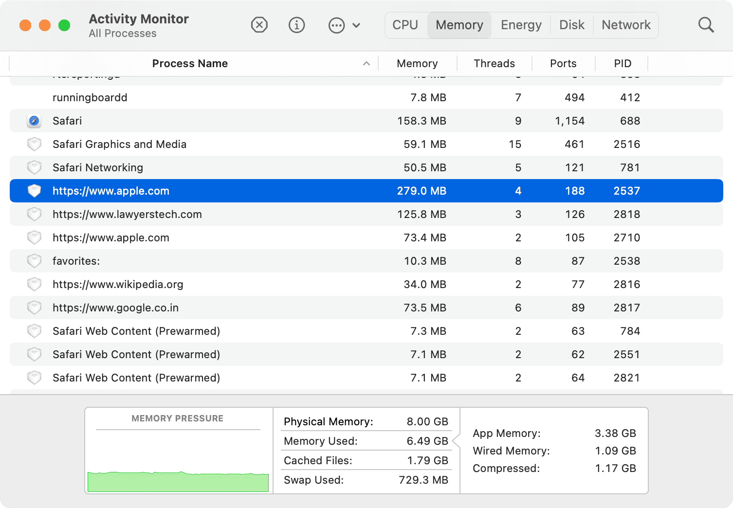Viewport: 733px width, 508px height.
Task: Click the App Memory 3.38 GB entry
Action: [554, 433]
